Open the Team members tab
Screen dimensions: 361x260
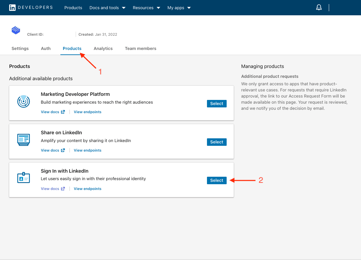tap(140, 48)
